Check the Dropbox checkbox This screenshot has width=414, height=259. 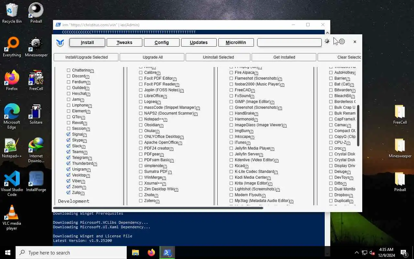[x=331, y=195]
